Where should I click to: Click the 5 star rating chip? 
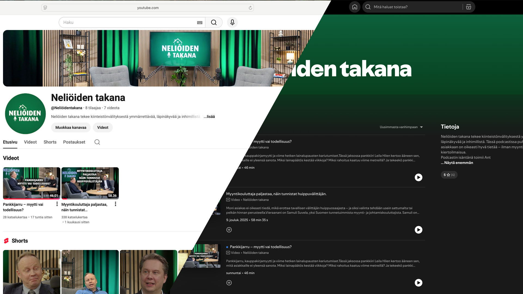coord(449,175)
